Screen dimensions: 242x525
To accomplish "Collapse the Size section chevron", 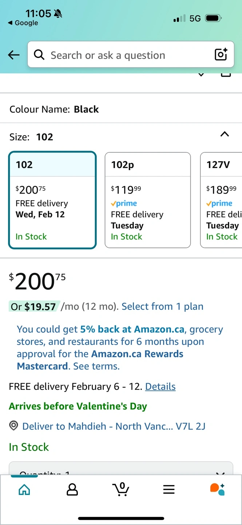I will pos(225,134).
